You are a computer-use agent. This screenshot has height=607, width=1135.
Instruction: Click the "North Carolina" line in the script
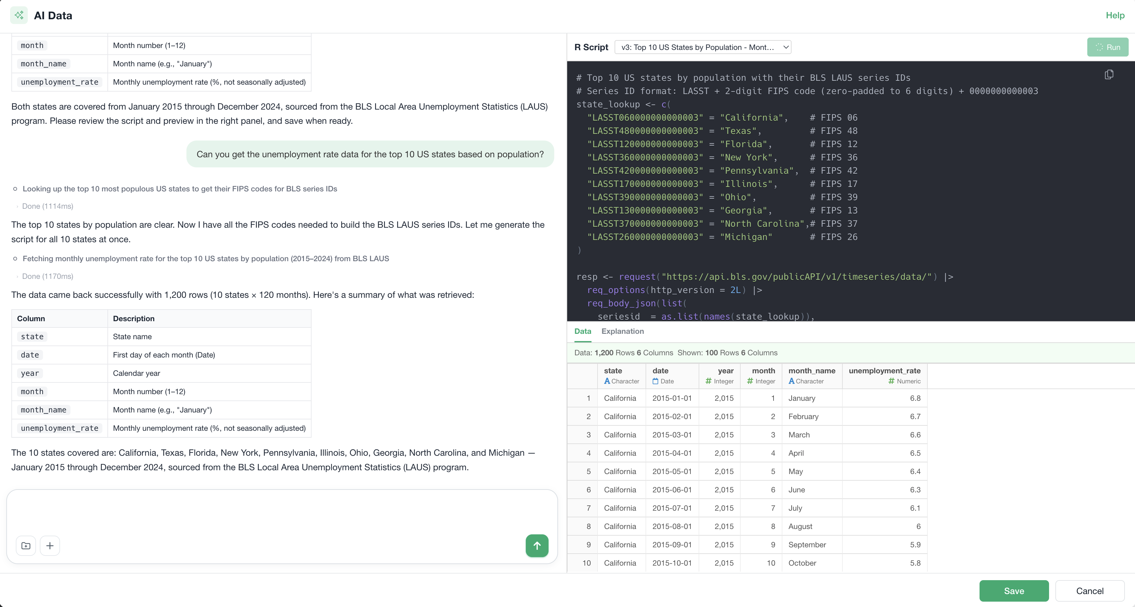click(722, 224)
